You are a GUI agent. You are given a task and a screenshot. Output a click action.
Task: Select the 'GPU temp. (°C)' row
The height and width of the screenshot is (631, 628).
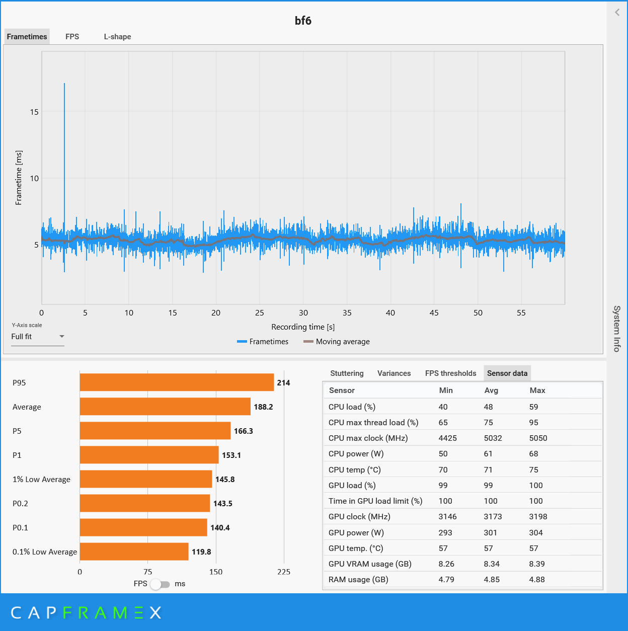pos(462,548)
